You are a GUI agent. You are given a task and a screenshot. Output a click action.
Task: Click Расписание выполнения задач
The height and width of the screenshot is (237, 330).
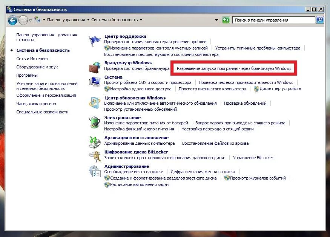tap(140, 185)
